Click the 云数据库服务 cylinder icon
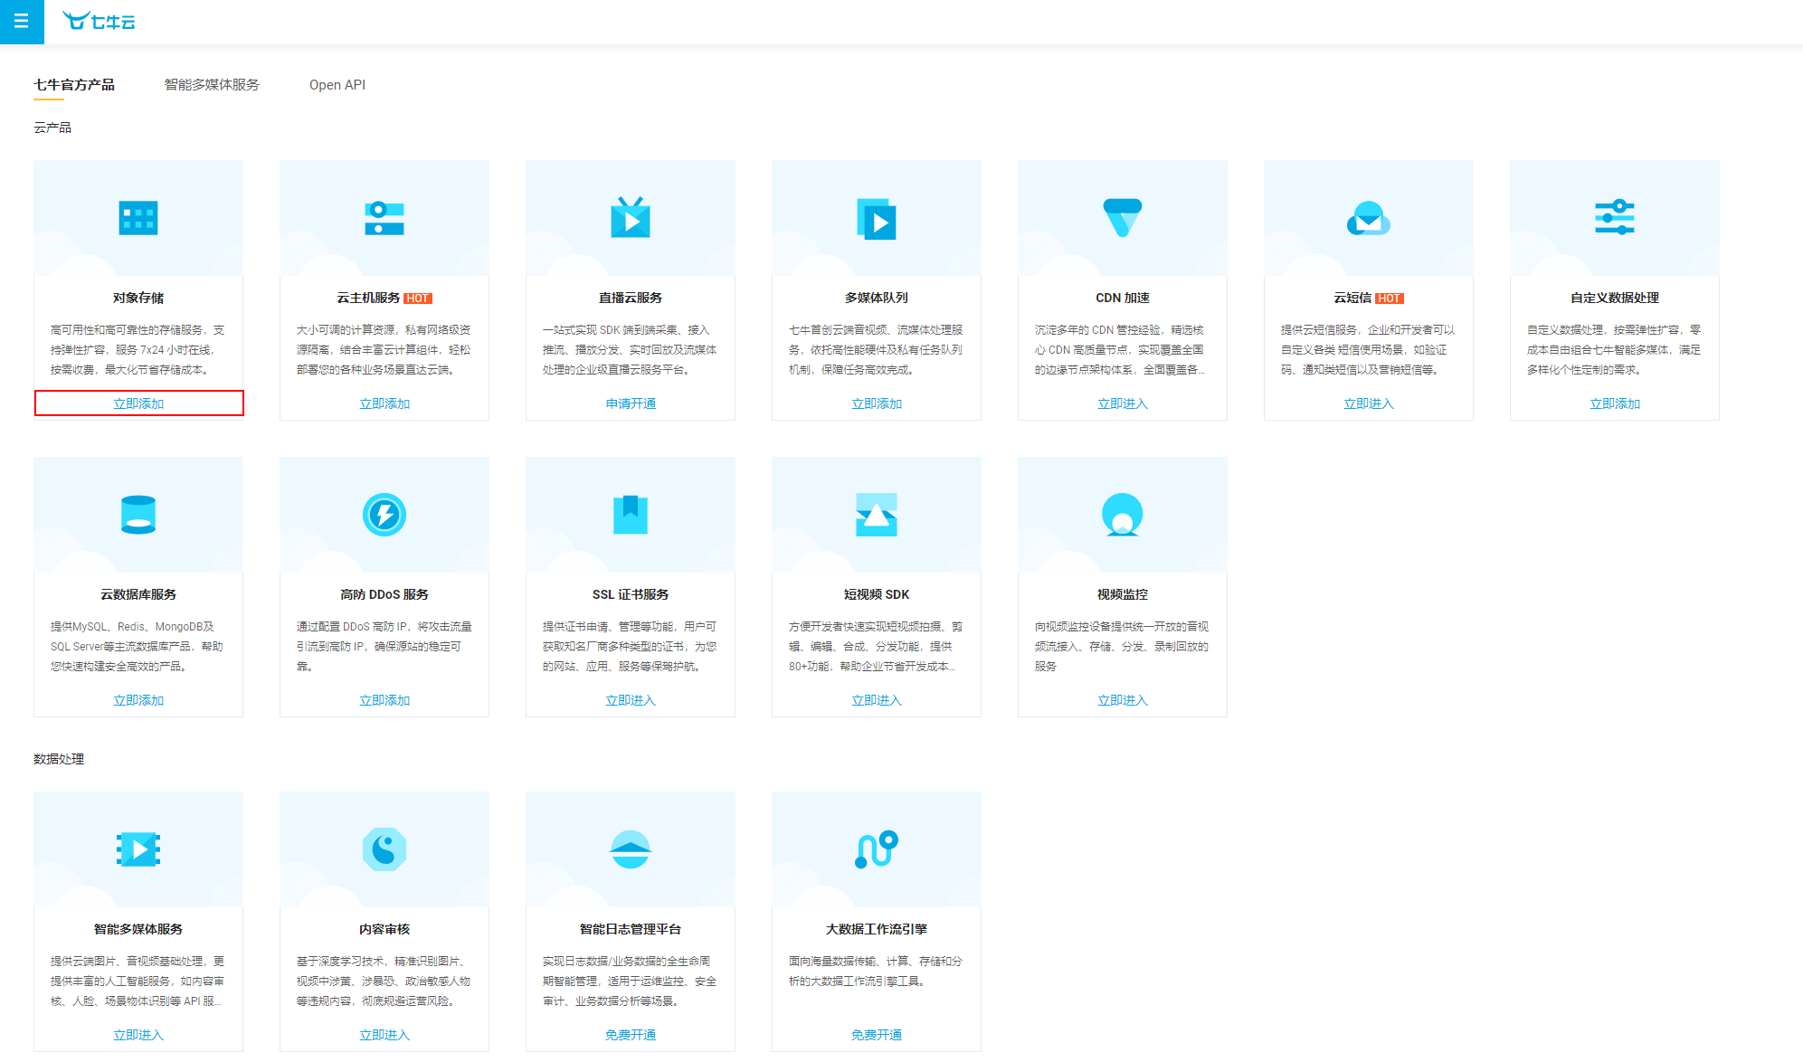Viewport: 1803px width, 1062px height. (x=138, y=515)
